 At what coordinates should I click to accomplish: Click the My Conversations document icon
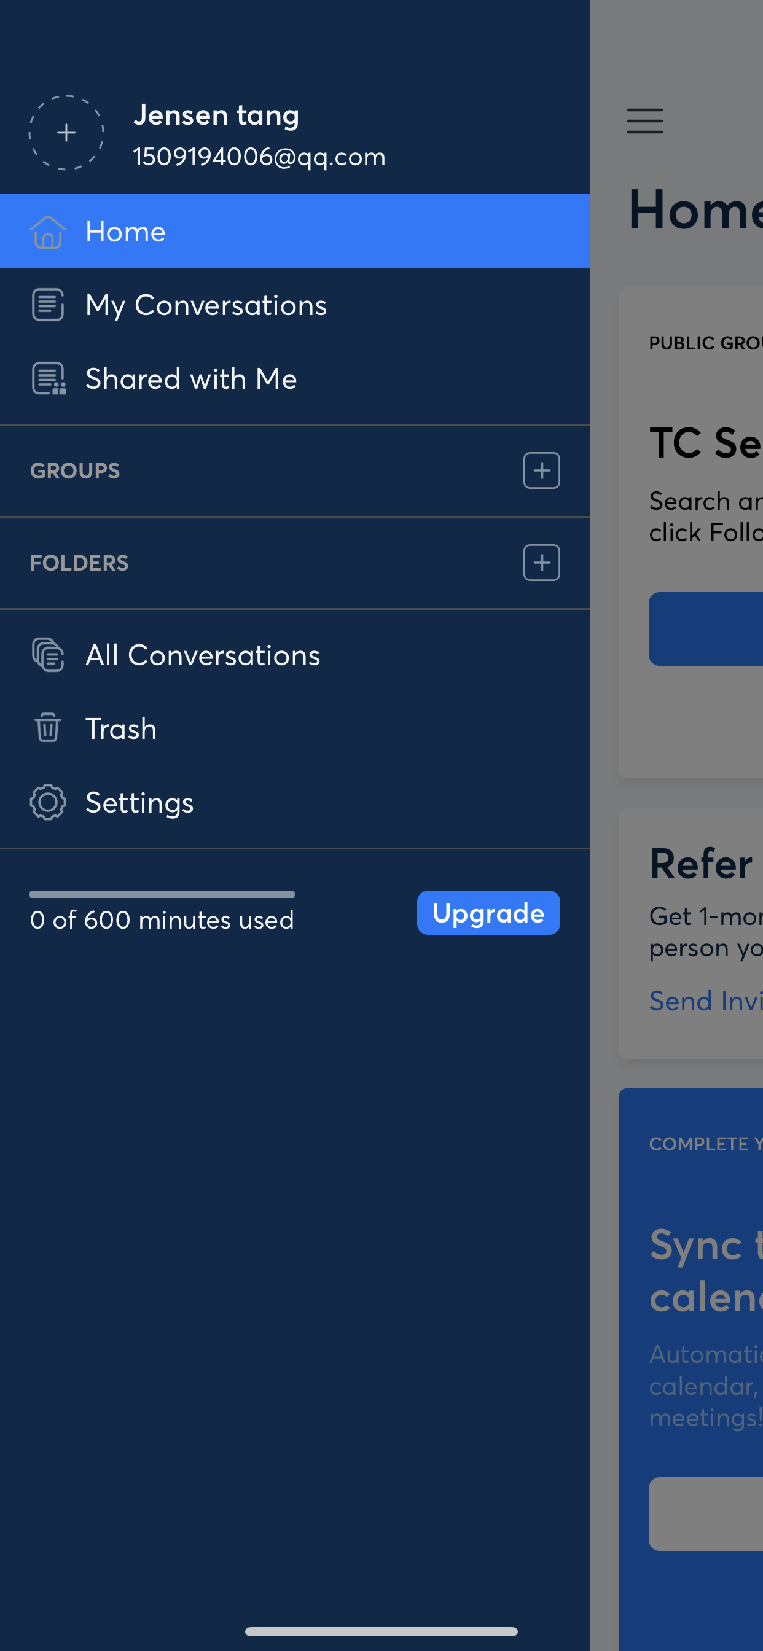(48, 305)
